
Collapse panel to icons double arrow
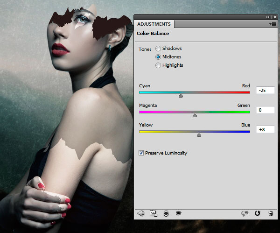click(267, 17)
